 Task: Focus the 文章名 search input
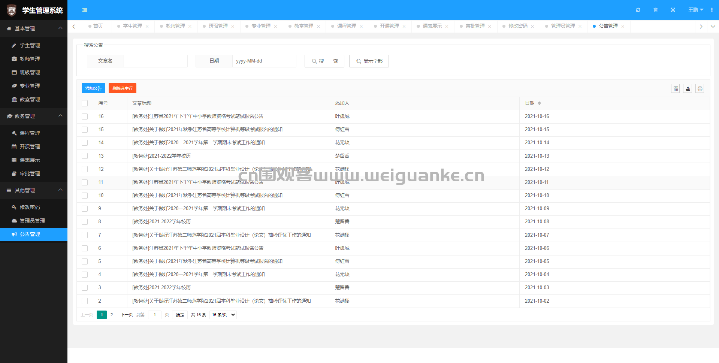pyautogui.click(x=155, y=61)
